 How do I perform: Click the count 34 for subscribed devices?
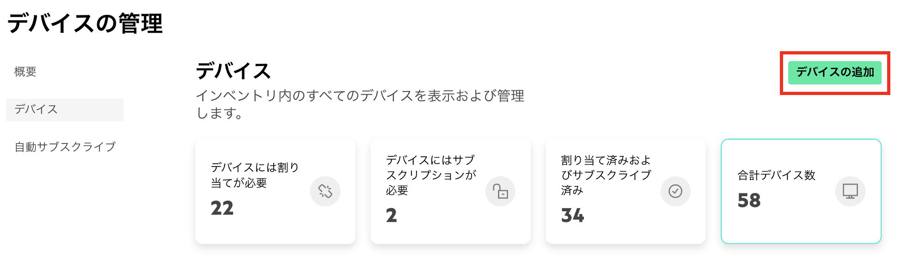(x=572, y=215)
